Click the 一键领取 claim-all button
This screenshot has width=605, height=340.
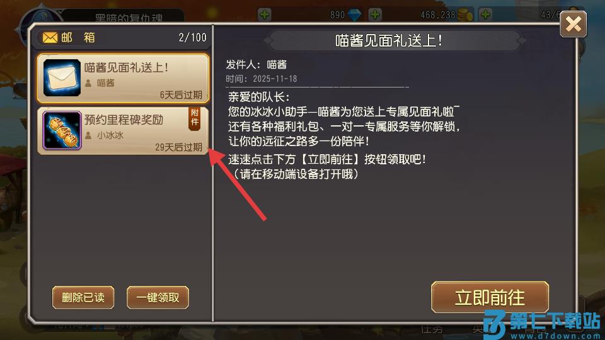(x=158, y=298)
